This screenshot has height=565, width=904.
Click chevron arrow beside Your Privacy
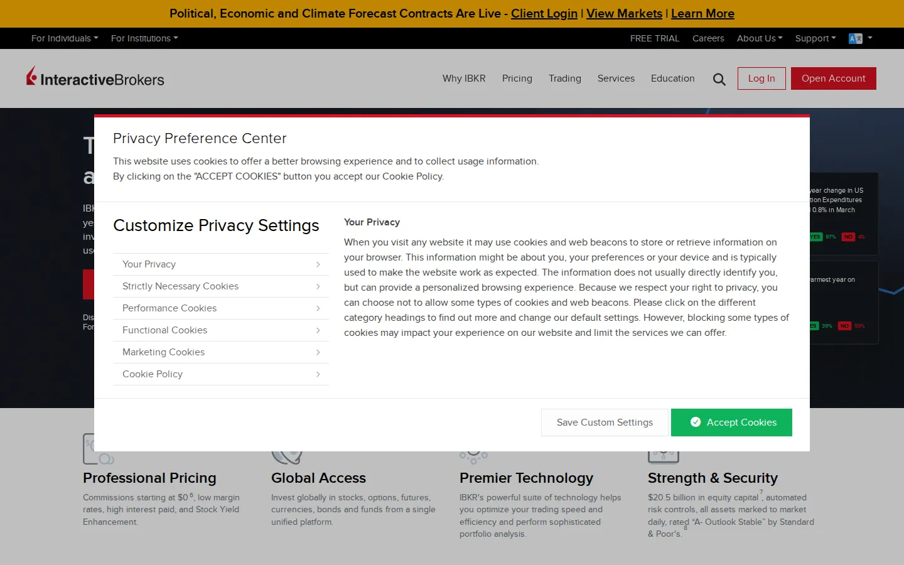click(x=318, y=264)
